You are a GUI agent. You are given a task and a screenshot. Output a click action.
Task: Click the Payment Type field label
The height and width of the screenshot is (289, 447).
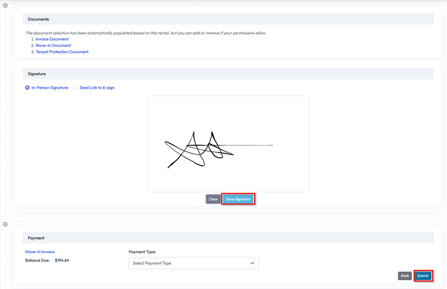click(142, 252)
